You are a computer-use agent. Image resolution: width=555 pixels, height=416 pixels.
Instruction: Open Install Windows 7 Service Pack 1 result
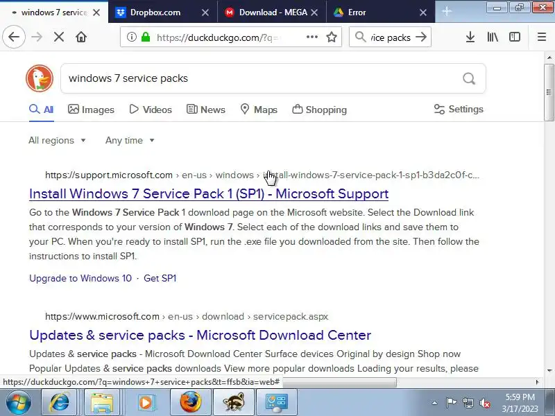(209, 193)
